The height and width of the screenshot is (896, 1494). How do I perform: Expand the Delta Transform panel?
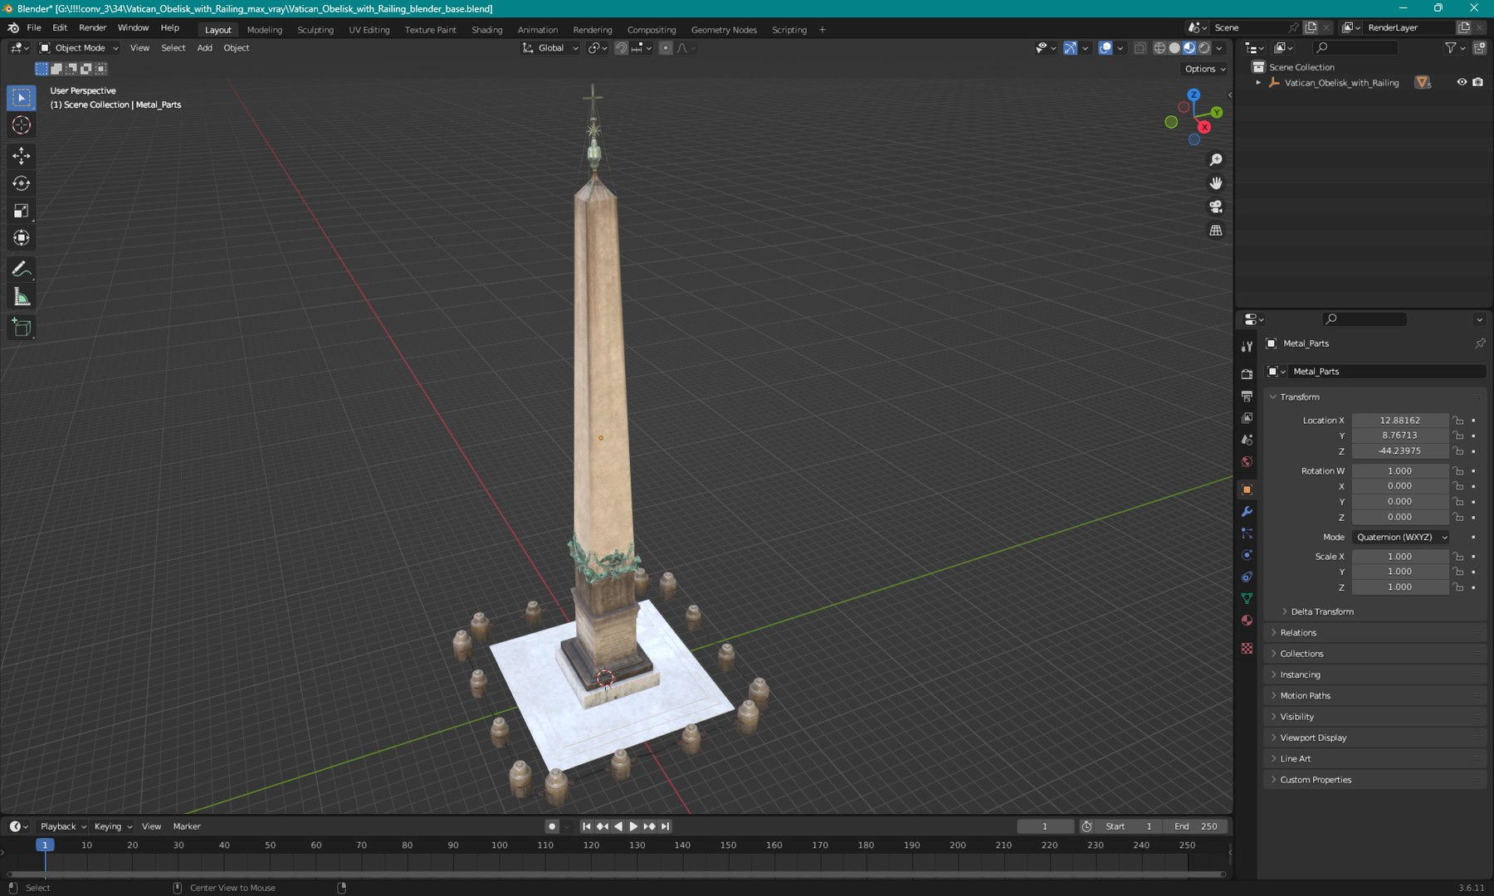tap(1321, 611)
